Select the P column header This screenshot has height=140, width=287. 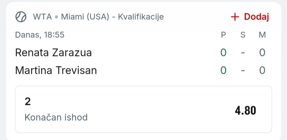pyautogui.click(x=223, y=35)
